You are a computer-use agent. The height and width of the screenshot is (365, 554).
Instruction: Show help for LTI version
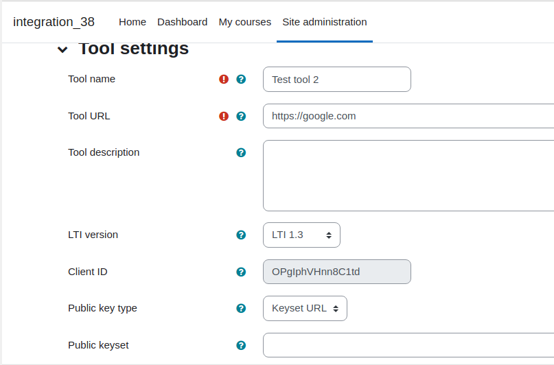pyautogui.click(x=241, y=235)
